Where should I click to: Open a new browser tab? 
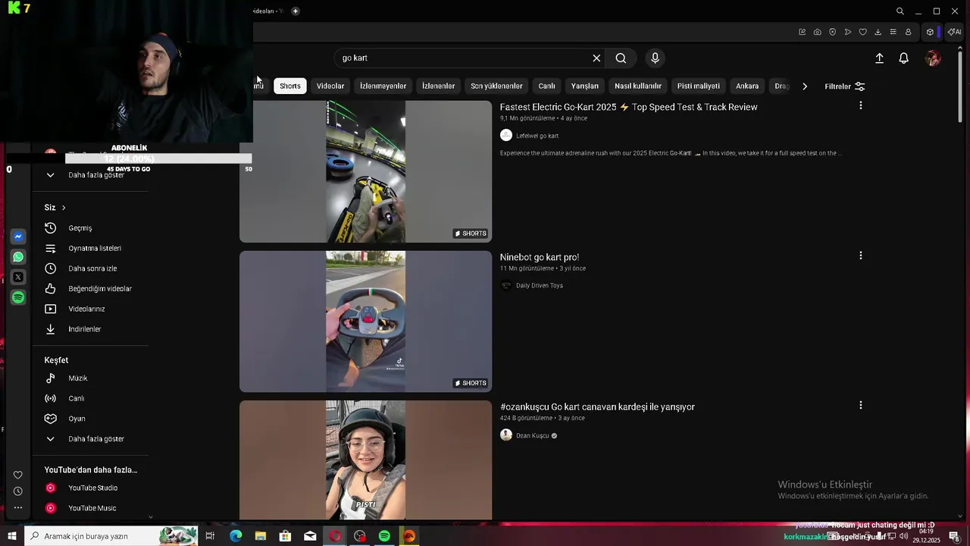(296, 11)
